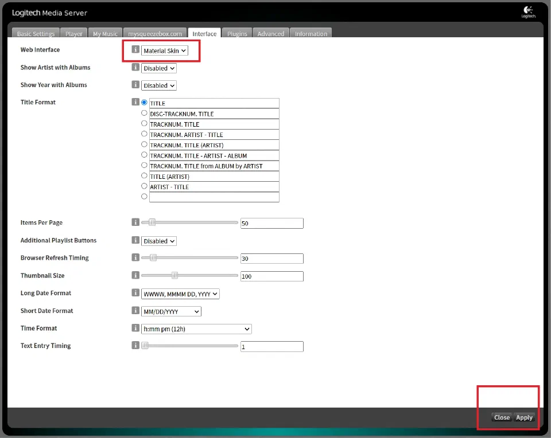551x438 pixels.
Task: Click the Browser Refresh Timing value field
Action: (271, 259)
